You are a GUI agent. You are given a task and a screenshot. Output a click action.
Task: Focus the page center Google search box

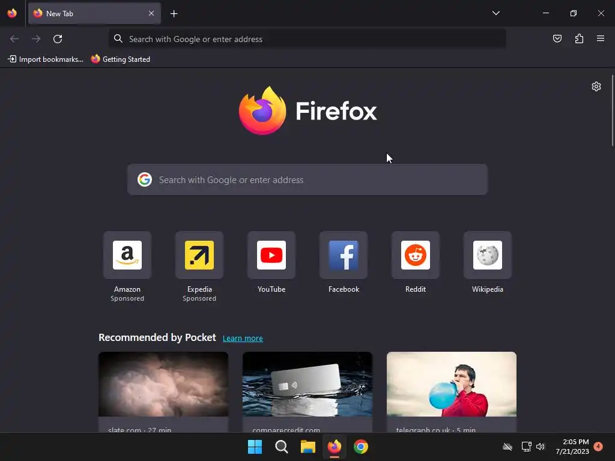coord(307,179)
